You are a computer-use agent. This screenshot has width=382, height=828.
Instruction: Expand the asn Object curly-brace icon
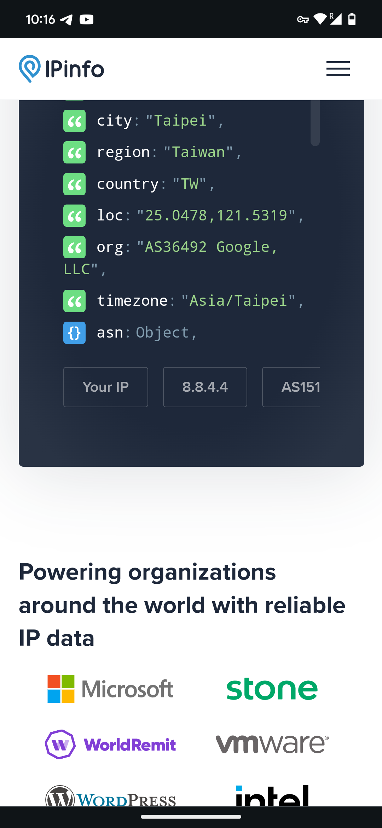coord(74,333)
